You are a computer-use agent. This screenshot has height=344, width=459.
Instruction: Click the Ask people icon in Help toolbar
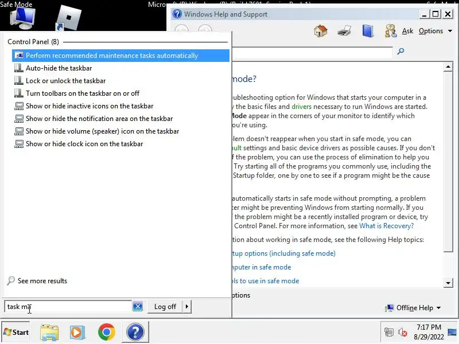(391, 31)
